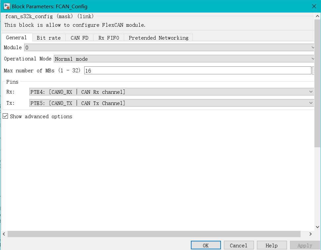321x250 pixels.
Task: Close the Block Parameters dialog
Action: tap(314, 6)
